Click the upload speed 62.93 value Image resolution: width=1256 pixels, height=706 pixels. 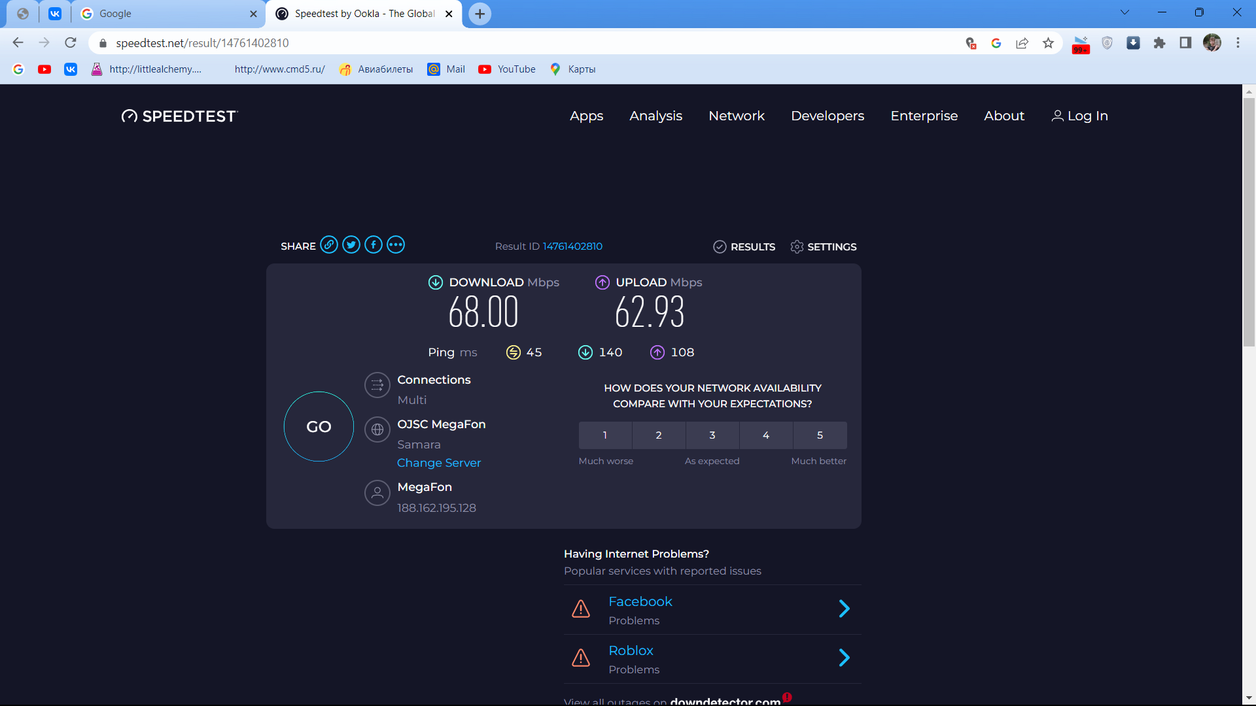(x=650, y=312)
